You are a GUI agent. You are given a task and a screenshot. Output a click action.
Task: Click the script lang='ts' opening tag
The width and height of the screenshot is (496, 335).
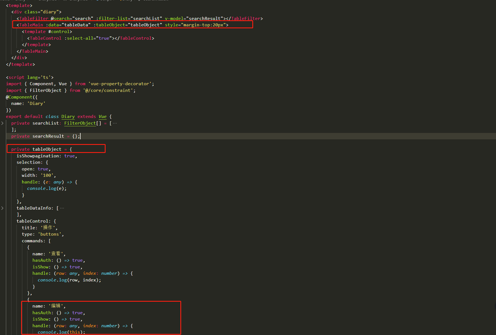[30, 77]
